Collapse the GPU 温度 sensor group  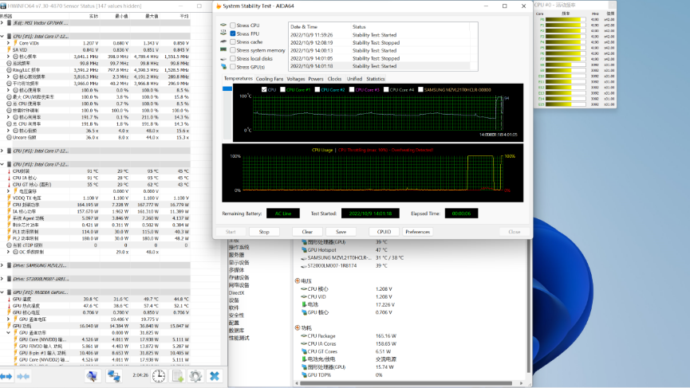click(3, 292)
